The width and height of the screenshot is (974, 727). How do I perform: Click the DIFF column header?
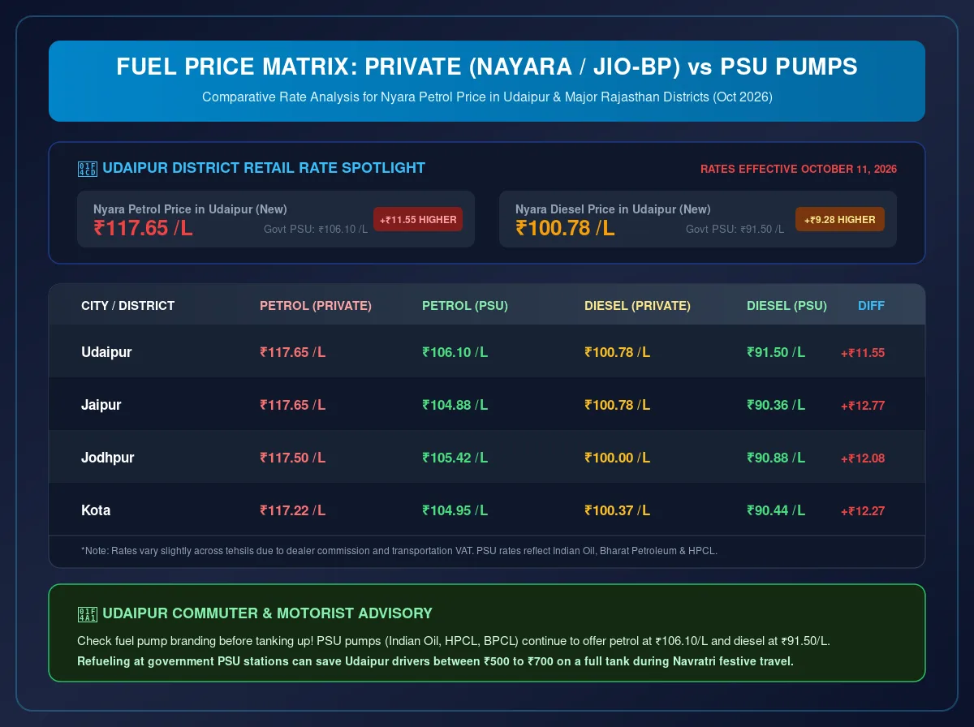coord(871,306)
